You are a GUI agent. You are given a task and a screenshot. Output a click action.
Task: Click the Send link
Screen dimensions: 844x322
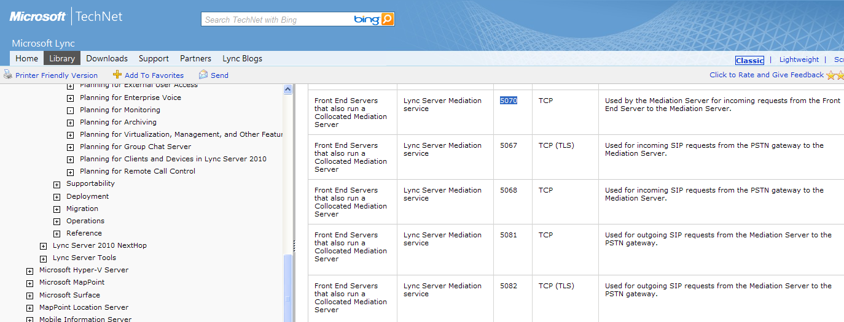click(x=219, y=75)
